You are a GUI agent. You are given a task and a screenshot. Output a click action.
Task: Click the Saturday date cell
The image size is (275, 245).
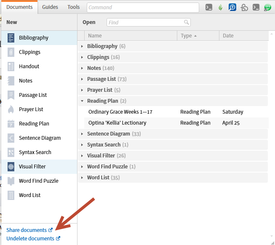pyautogui.click(x=233, y=112)
